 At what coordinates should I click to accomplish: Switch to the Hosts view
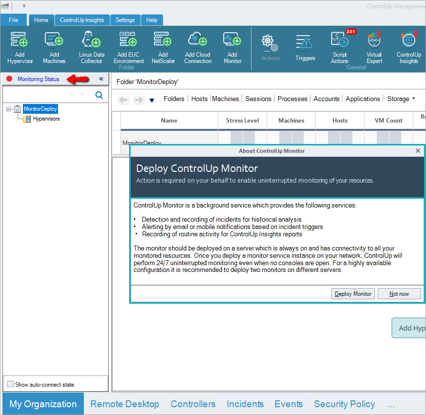click(x=199, y=99)
